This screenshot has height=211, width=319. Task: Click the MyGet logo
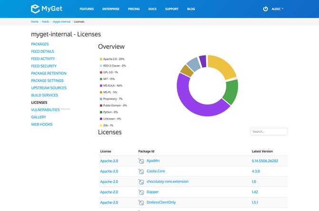pos(46,9)
